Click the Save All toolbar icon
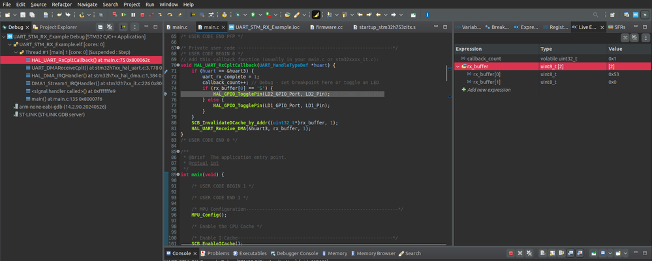This screenshot has width=652, height=261. 32,14
